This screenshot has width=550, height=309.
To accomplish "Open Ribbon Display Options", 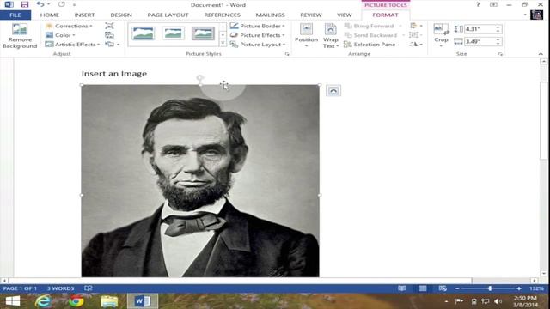I will coord(493,4).
